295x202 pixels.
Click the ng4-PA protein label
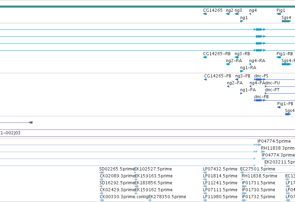(x=257, y=83)
